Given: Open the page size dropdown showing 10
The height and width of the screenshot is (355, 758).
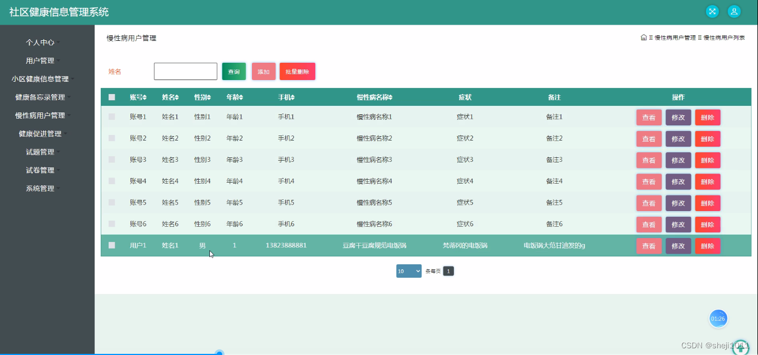Looking at the screenshot, I should coord(409,270).
